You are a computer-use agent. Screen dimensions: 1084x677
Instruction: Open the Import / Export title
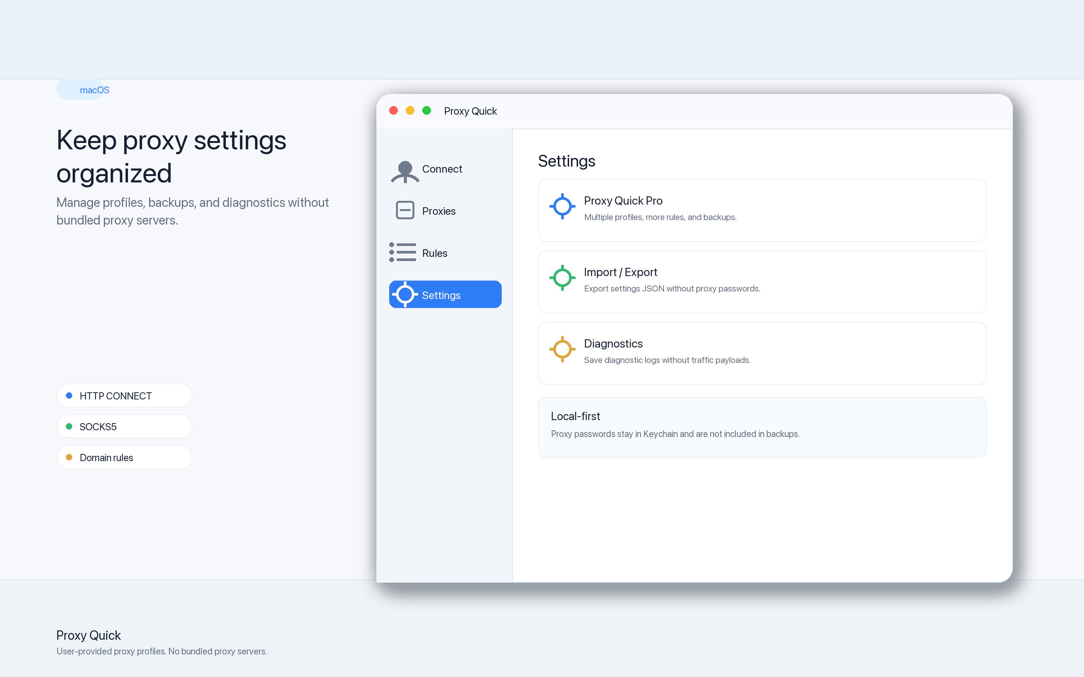pyautogui.click(x=620, y=272)
